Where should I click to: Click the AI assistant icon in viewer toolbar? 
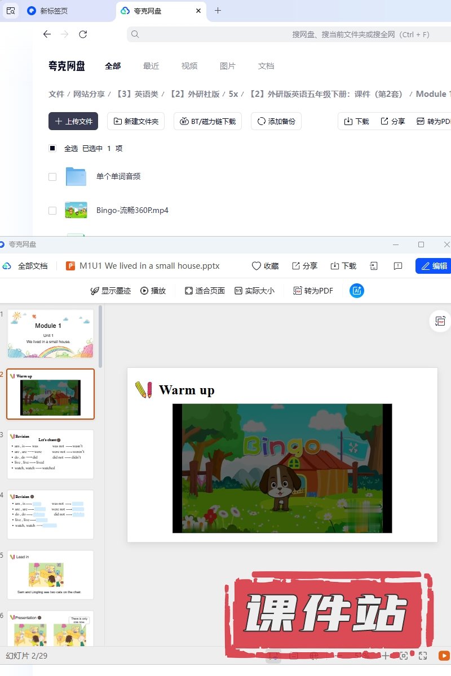356,291
